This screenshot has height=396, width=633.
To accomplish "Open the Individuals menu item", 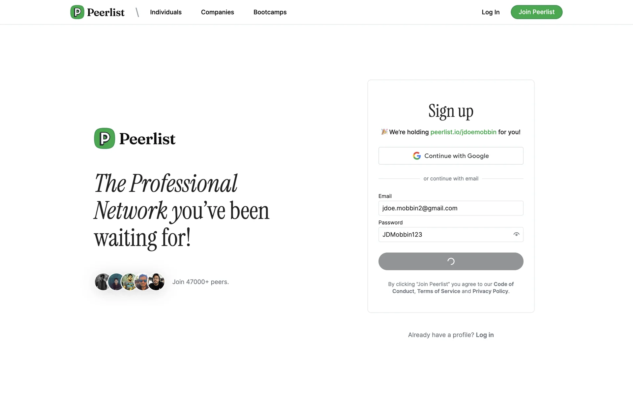I will click(x=166, y=12).
